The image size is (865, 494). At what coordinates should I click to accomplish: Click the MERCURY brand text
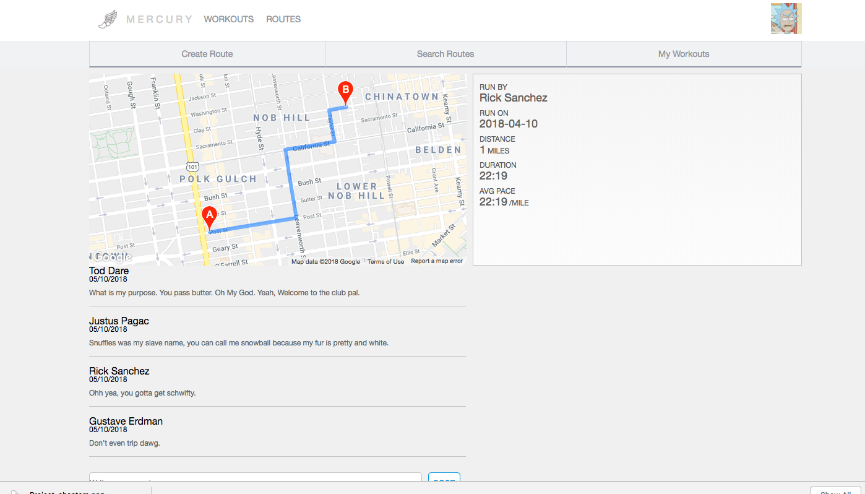tap(160, 19)
